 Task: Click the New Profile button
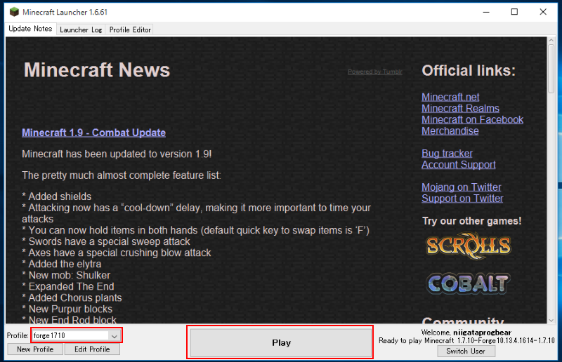pyautogui.click(x=35, y=349)
